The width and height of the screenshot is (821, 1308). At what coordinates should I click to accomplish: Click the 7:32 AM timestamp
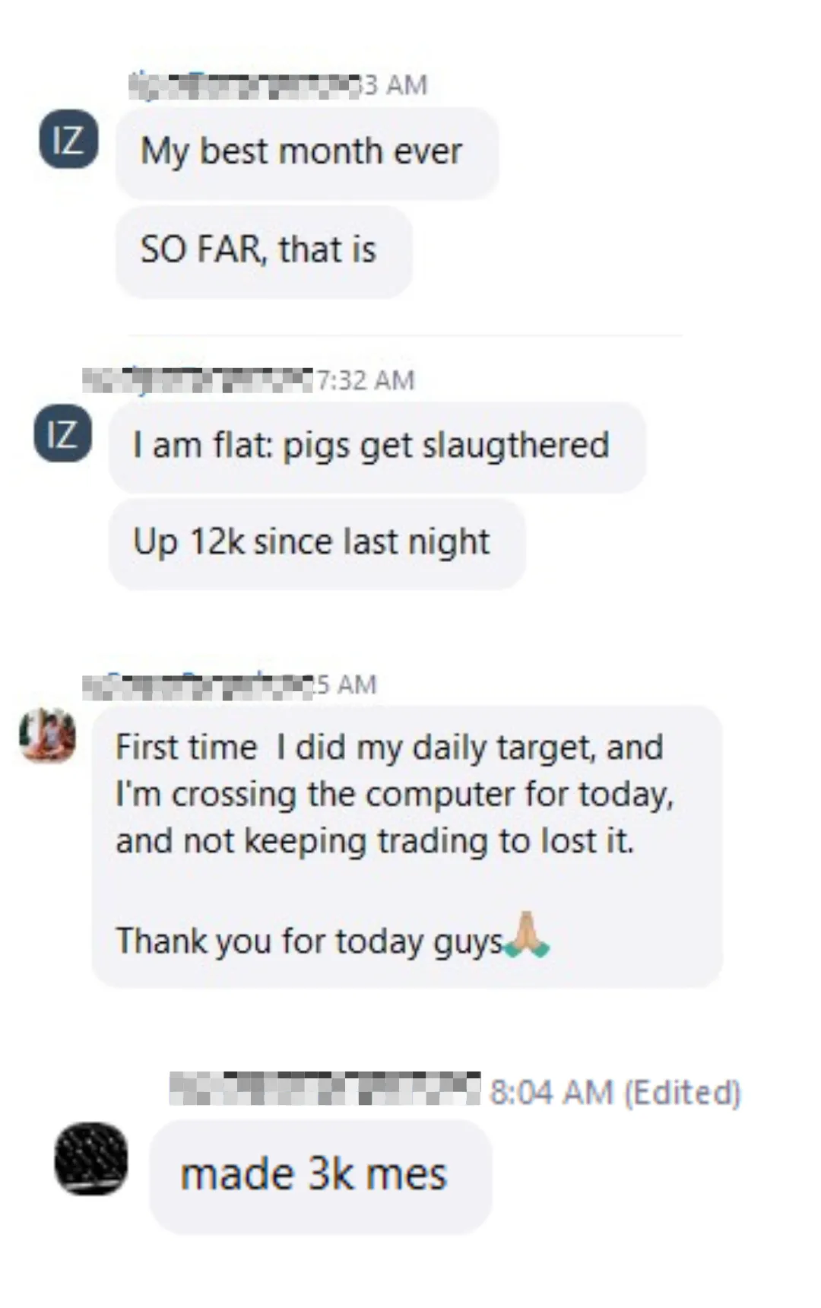tap(365, 379)
